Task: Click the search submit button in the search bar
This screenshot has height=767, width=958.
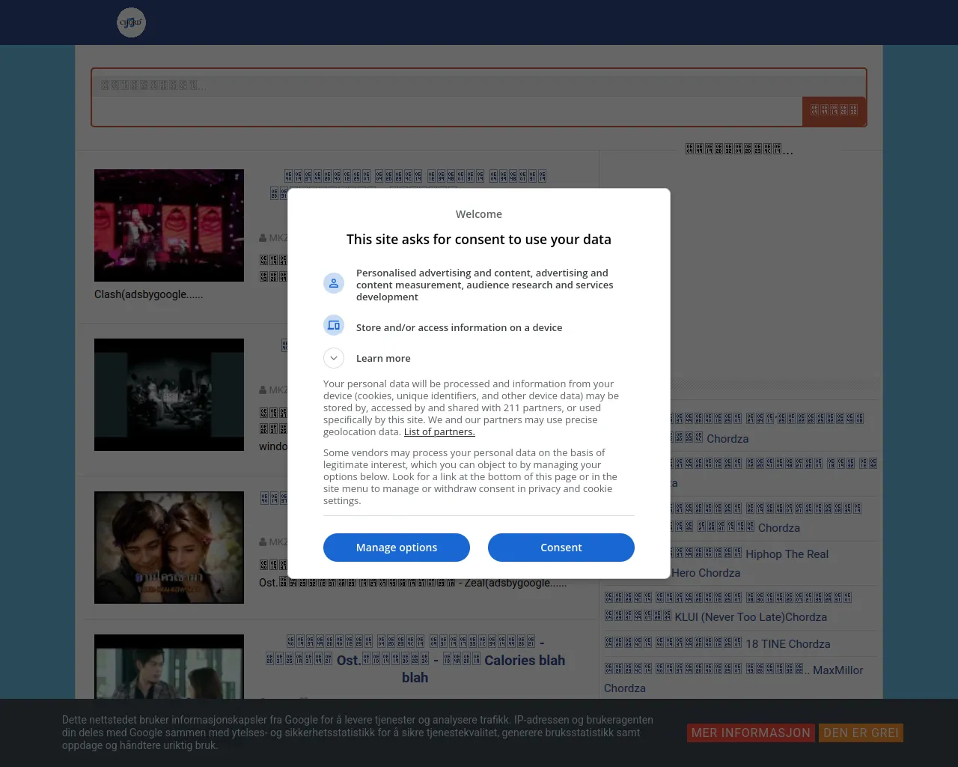Action: (834, 111)
